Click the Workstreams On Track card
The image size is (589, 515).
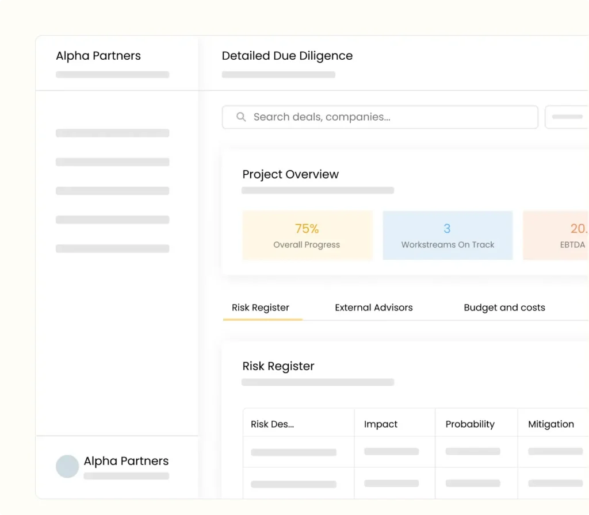[448, 236]
